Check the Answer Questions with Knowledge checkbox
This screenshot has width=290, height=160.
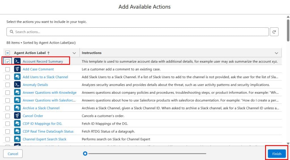[x=7, y=92]
